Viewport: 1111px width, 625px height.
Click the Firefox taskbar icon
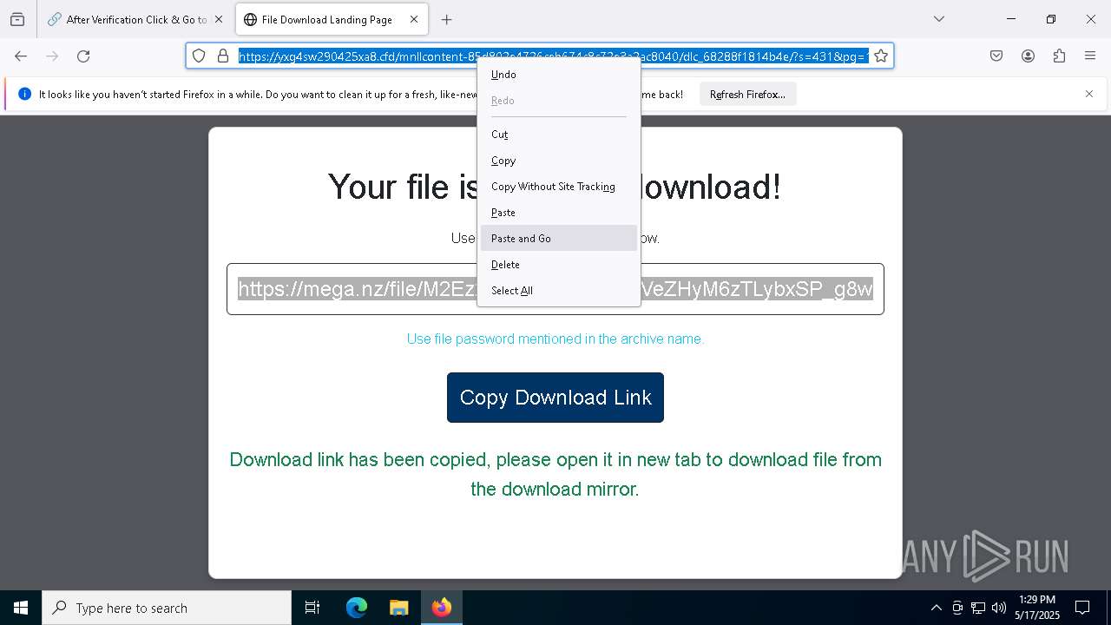pyautogui.click(x=442, y=608)
